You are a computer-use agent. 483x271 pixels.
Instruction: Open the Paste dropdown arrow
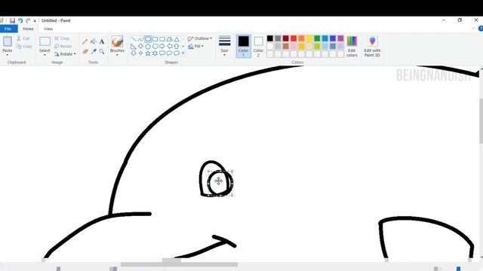8,55
